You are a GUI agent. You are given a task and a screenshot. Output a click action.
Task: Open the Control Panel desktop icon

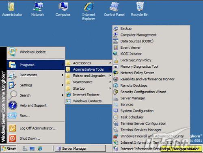(114, 6)
